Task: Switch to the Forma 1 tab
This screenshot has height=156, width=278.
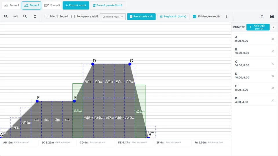Action: point(11,5)
